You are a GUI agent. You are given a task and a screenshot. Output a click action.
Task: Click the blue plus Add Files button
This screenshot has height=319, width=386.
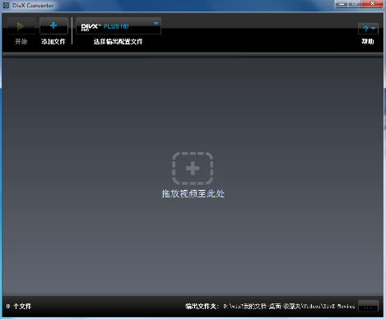[x=53, y=26]
